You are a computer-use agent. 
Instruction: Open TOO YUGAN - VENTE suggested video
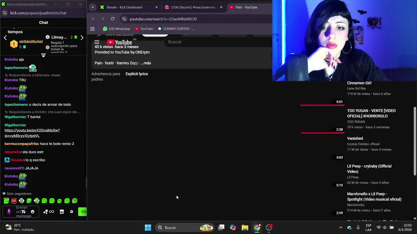[x=371, y=113]
